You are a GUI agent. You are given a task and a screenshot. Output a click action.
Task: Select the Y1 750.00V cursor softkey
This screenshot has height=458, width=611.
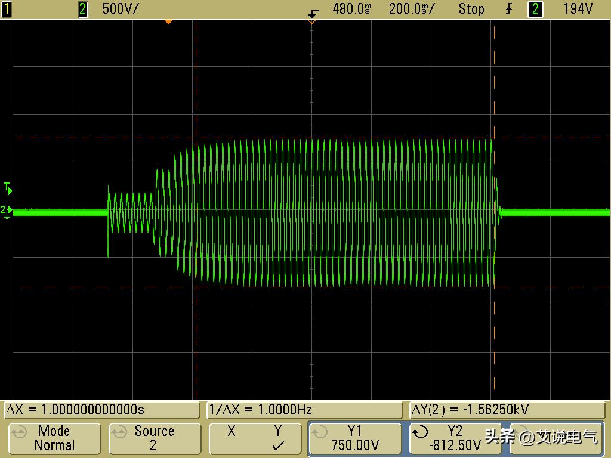(x=354, y=438)
